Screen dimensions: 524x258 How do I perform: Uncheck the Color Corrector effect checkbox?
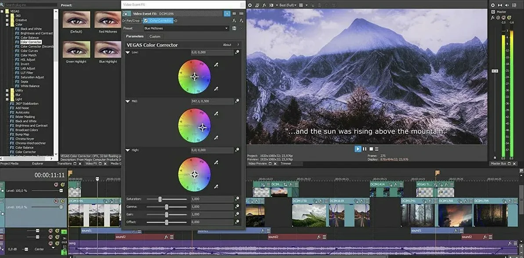click(x=146, y=21)
